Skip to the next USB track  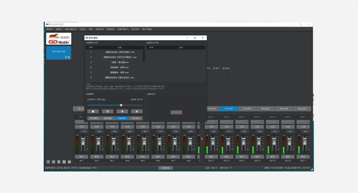[x=137, y=111]
